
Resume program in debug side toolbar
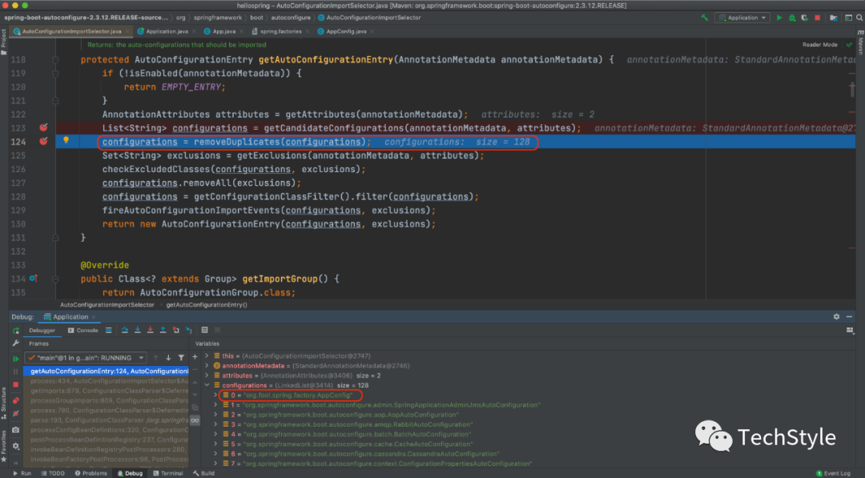[x=15, y=359]
